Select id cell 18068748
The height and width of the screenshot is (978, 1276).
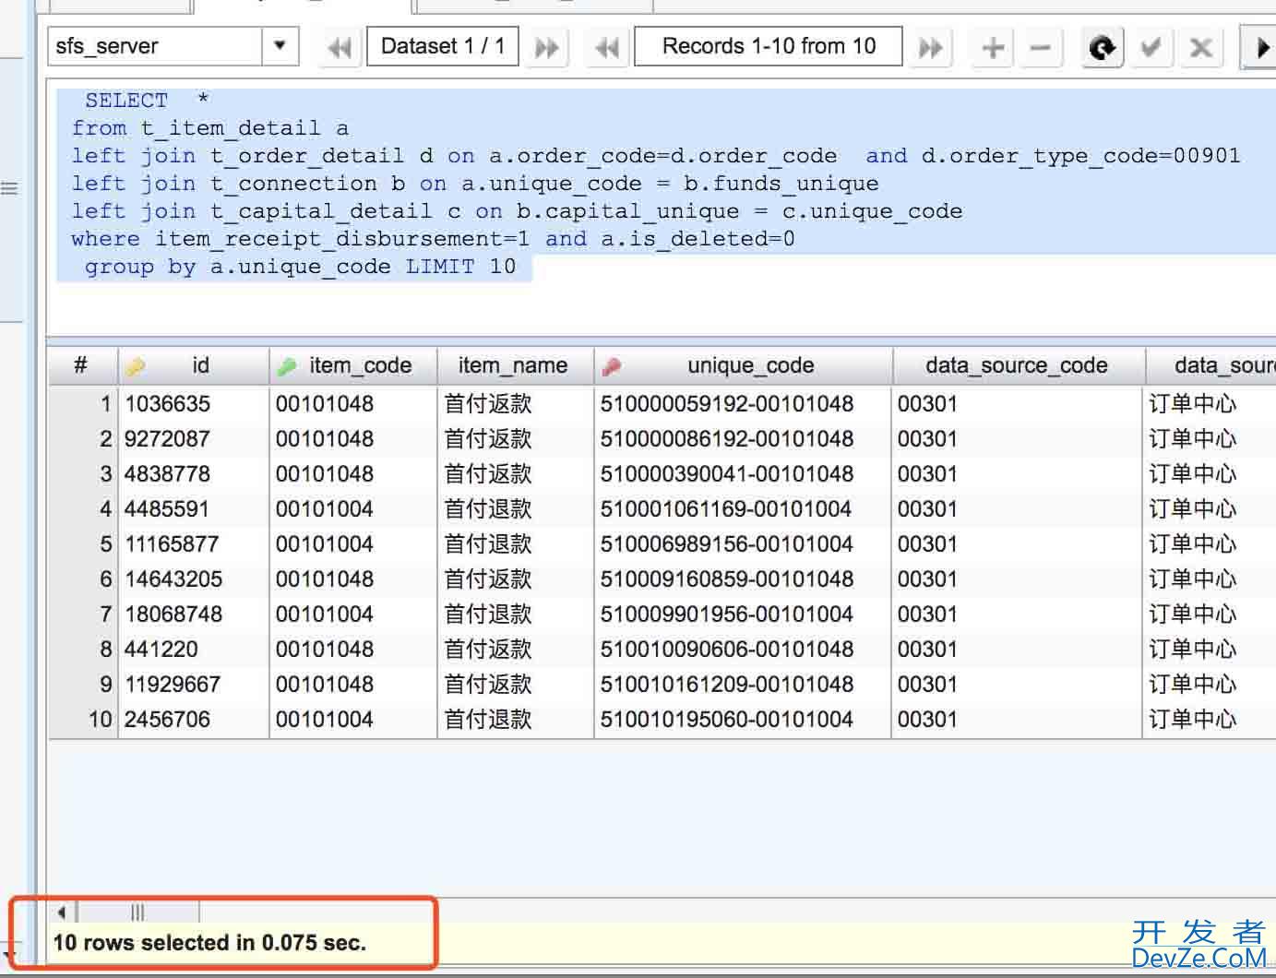click(x=194, y=614)
